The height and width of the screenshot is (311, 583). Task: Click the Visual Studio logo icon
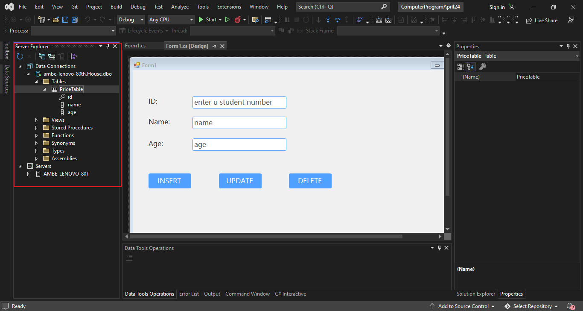[9, 7]
